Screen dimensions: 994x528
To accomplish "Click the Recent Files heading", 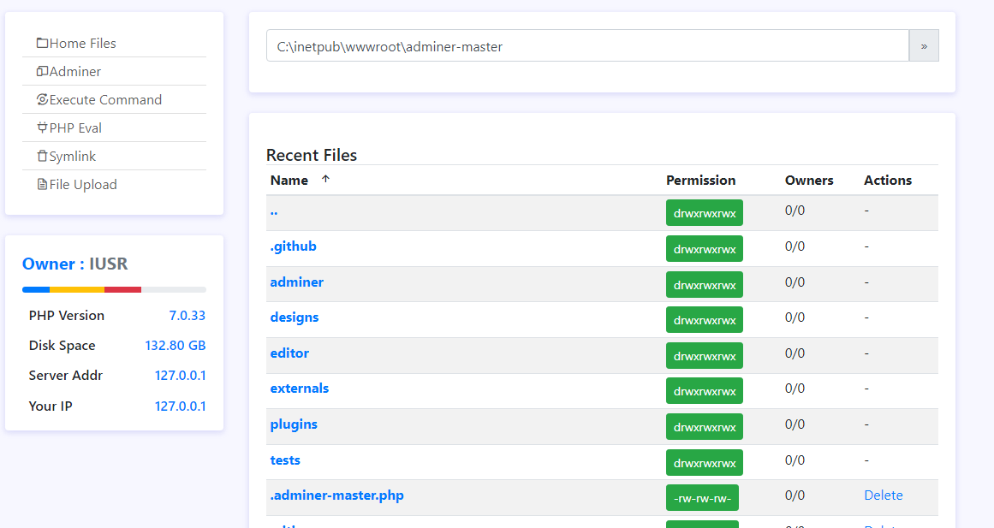I will (312, 155).
